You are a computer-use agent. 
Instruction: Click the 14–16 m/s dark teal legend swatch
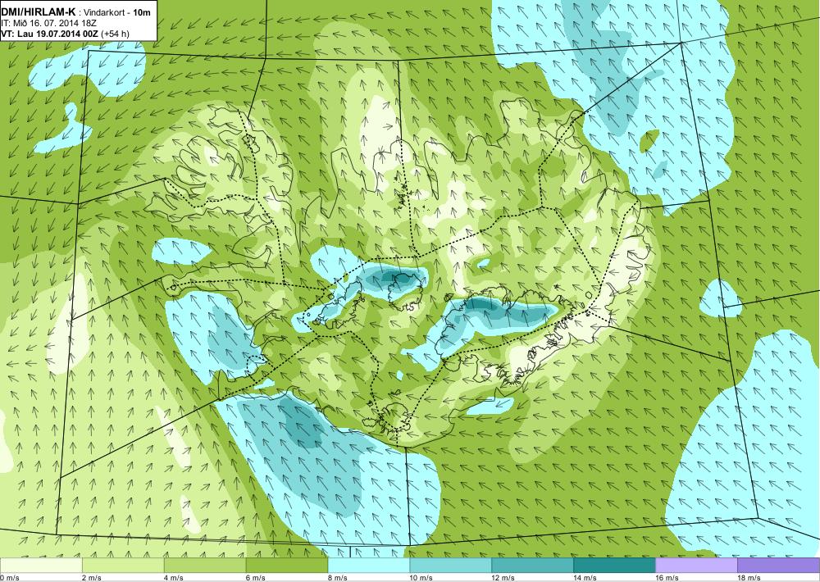[x=614, y=566]
